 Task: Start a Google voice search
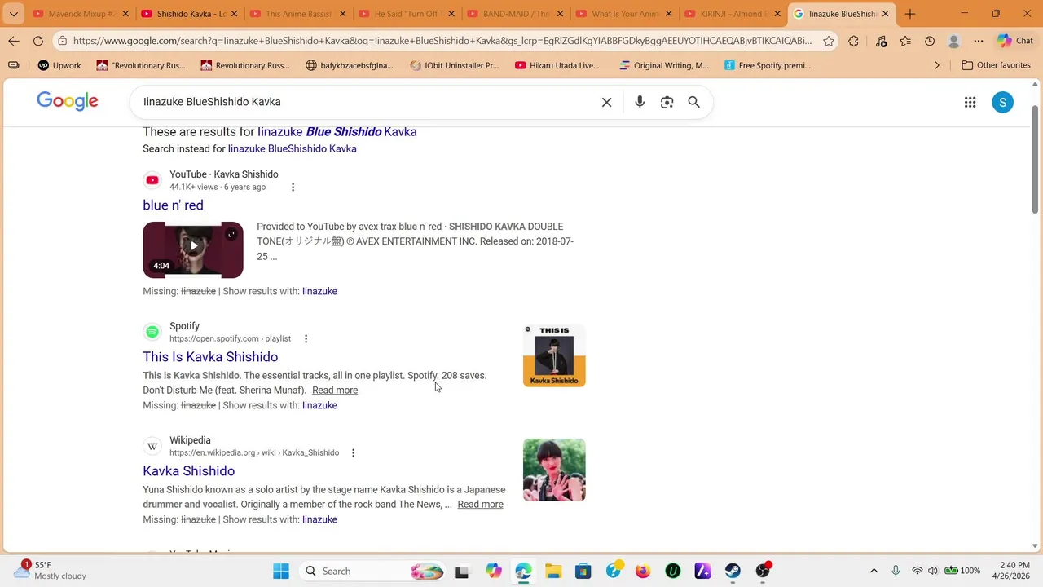click(x=640, y=102)
